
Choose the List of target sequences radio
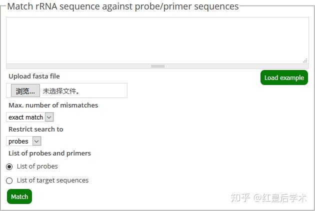[x=9, y=180]
